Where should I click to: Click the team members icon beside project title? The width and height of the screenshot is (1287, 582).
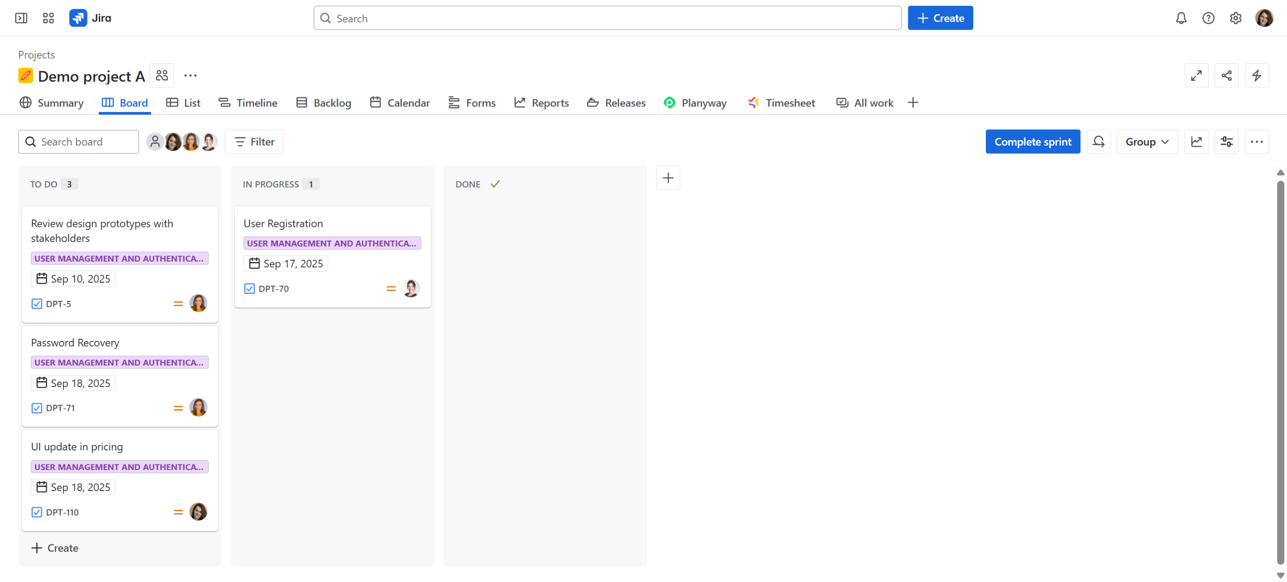pyautogui.click(x=162, y=75)
